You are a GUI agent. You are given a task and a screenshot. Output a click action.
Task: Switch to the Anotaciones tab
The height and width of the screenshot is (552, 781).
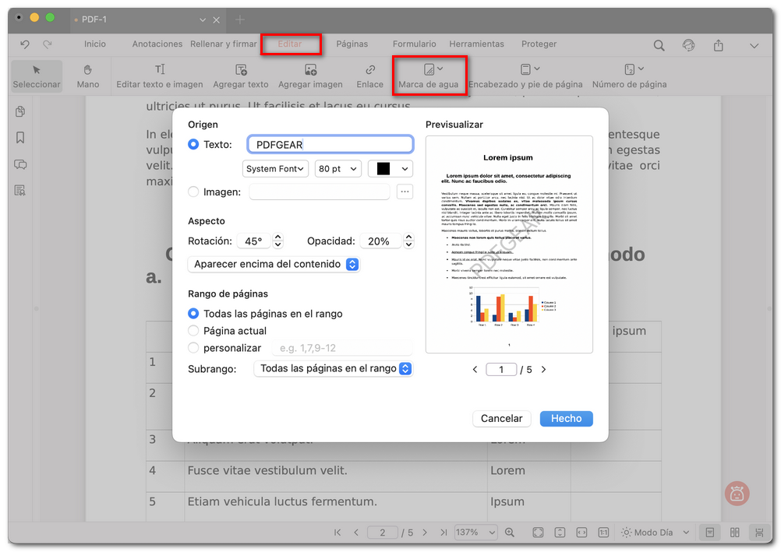[x=157, y=44]
